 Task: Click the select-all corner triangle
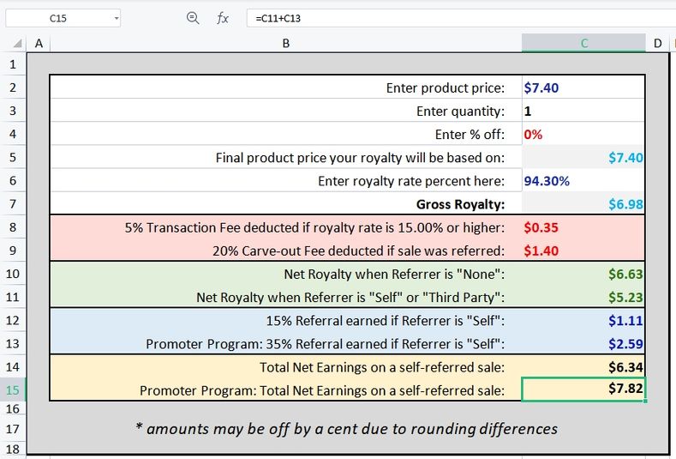coord(17,43)
